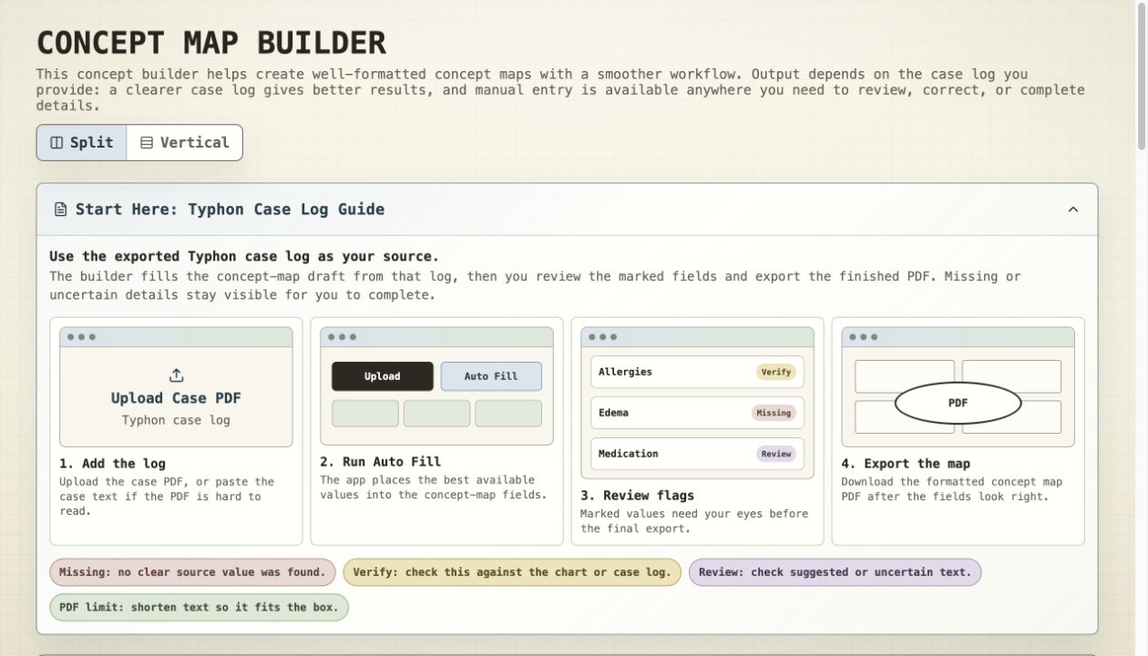This screenshot has width=1148, height=656.
Task: Click the '2. Run Auto Fill' heading
Action: point(380,462)
